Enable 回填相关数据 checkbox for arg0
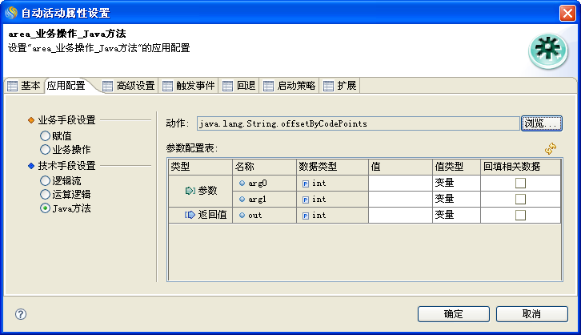581x335 pixels. 520,184
